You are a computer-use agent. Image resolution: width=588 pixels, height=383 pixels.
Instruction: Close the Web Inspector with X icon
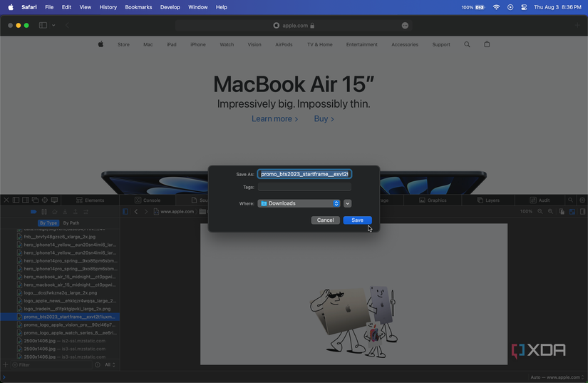pos(6,200)
